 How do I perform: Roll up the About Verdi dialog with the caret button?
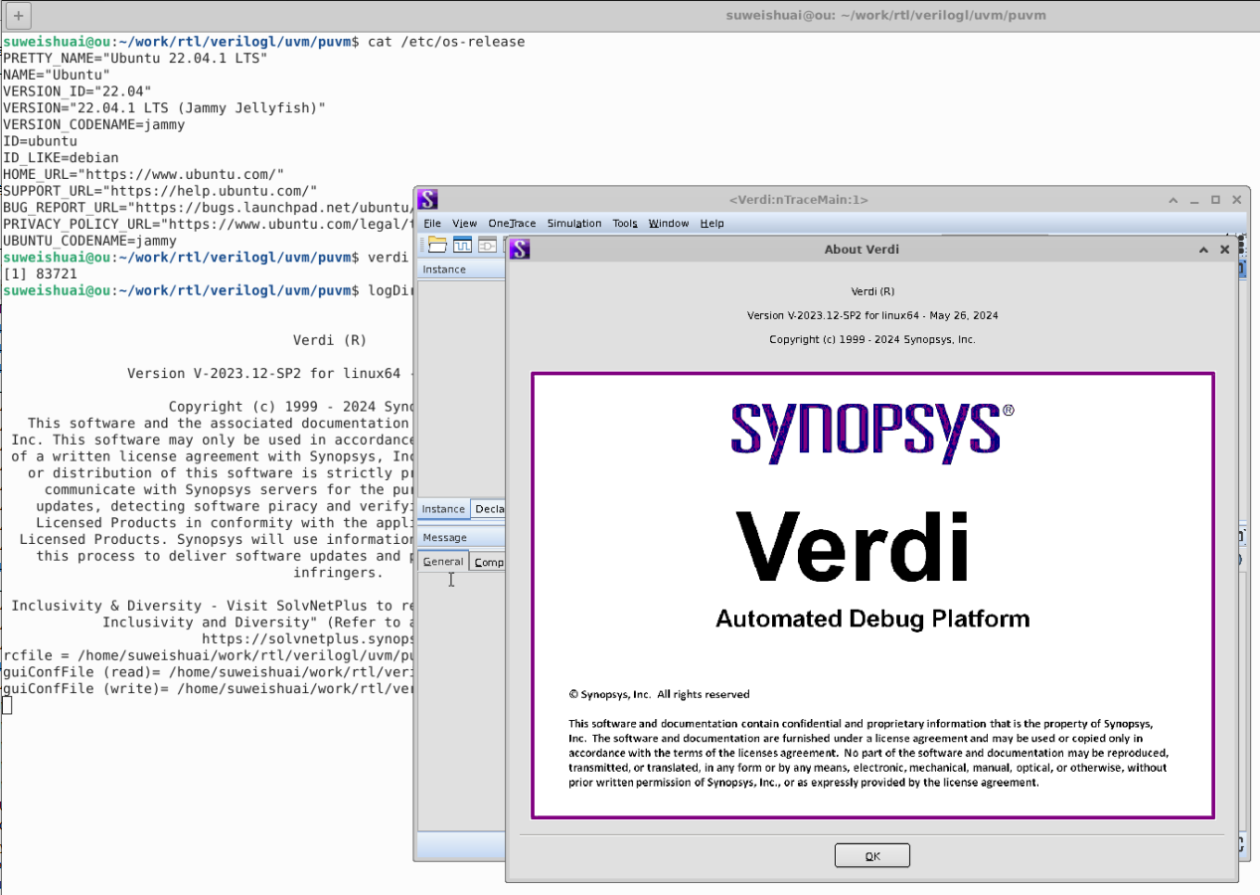coord(1204,250)
